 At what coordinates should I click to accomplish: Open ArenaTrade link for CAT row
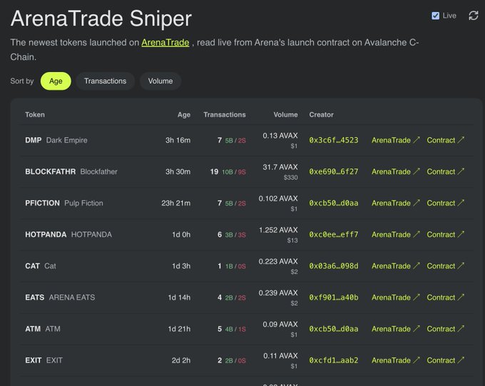(396, 266)
